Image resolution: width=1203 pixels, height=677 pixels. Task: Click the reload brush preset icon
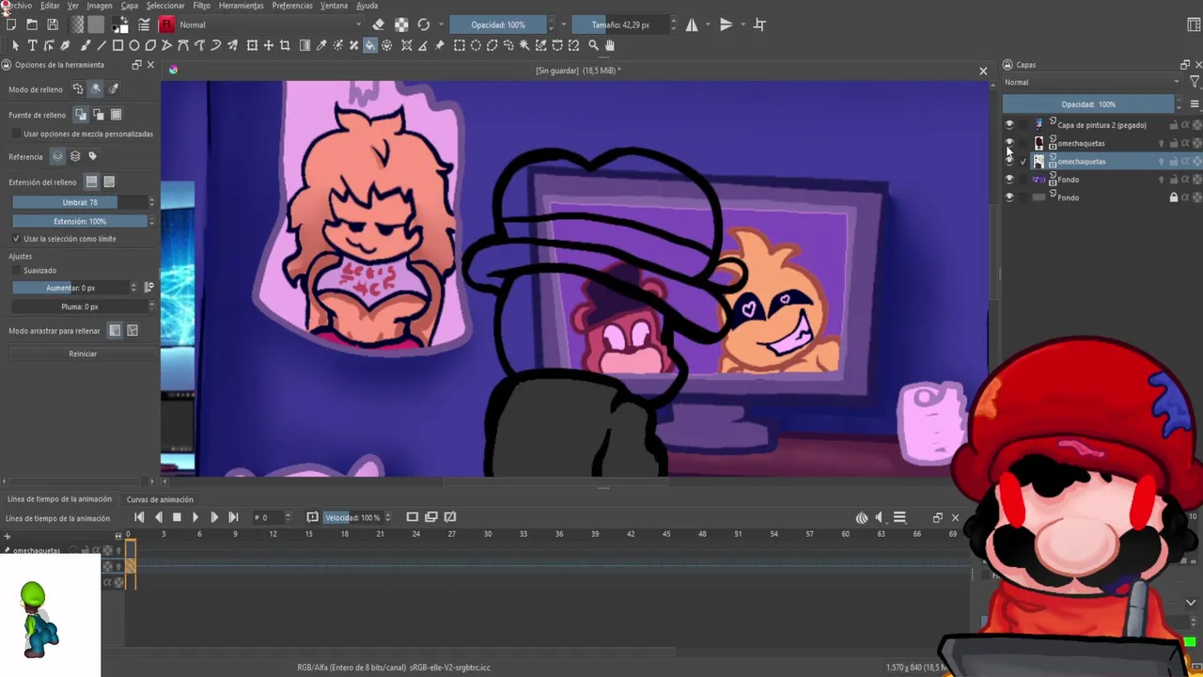click(424, 24)
